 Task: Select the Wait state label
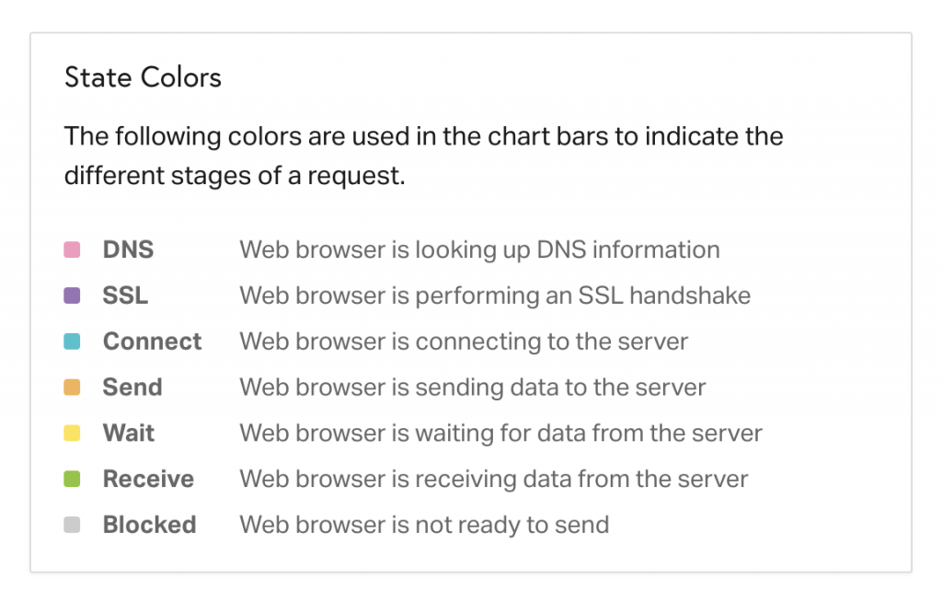129,433
